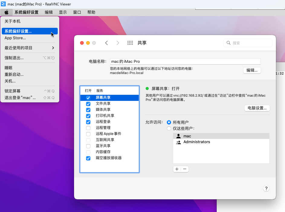Image resolution: width=285 pixels, height=212 pixels.
Task: Choose 退出登录“mac”... menu entry
Action: click(x=30, y=98)
